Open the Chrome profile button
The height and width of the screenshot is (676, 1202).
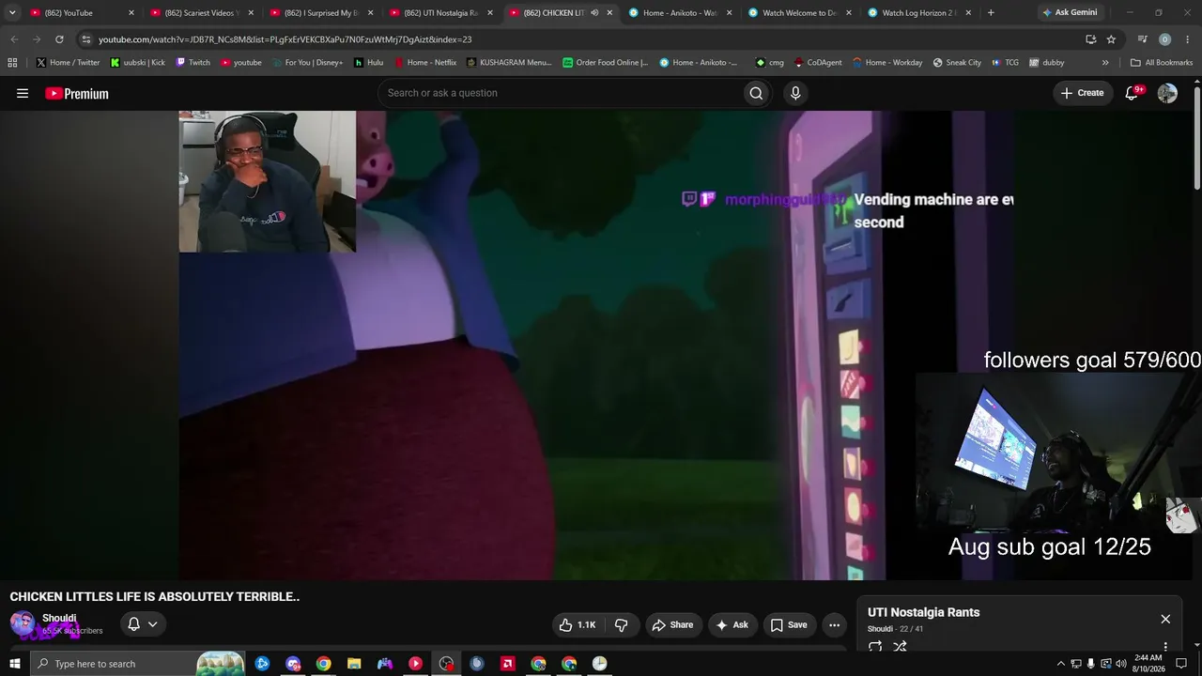(x=1164, y=39)
